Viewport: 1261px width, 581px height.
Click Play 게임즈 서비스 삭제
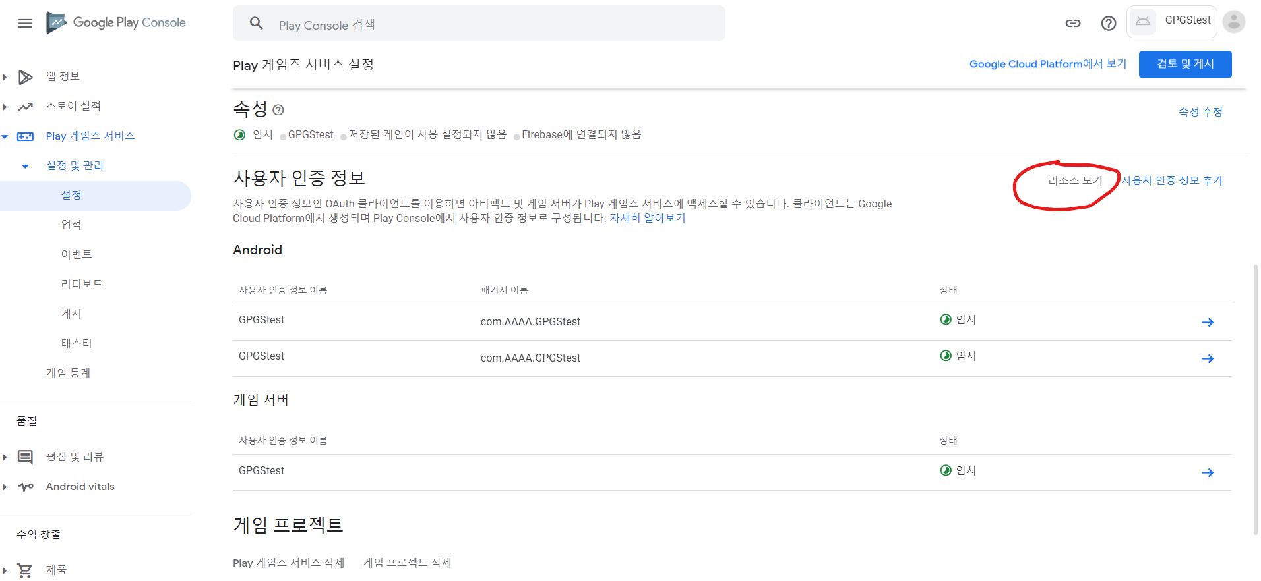[288, 563]
